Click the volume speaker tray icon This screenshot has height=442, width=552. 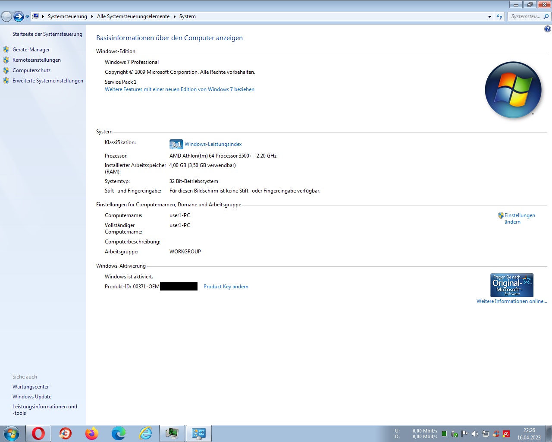tap(475, 434)
